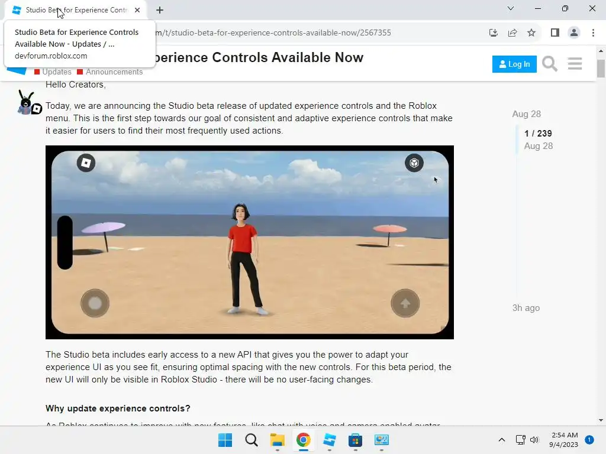The image size is (606, 454).
Task: Jump to latest post 3h ago
Action: click(526, 308)
